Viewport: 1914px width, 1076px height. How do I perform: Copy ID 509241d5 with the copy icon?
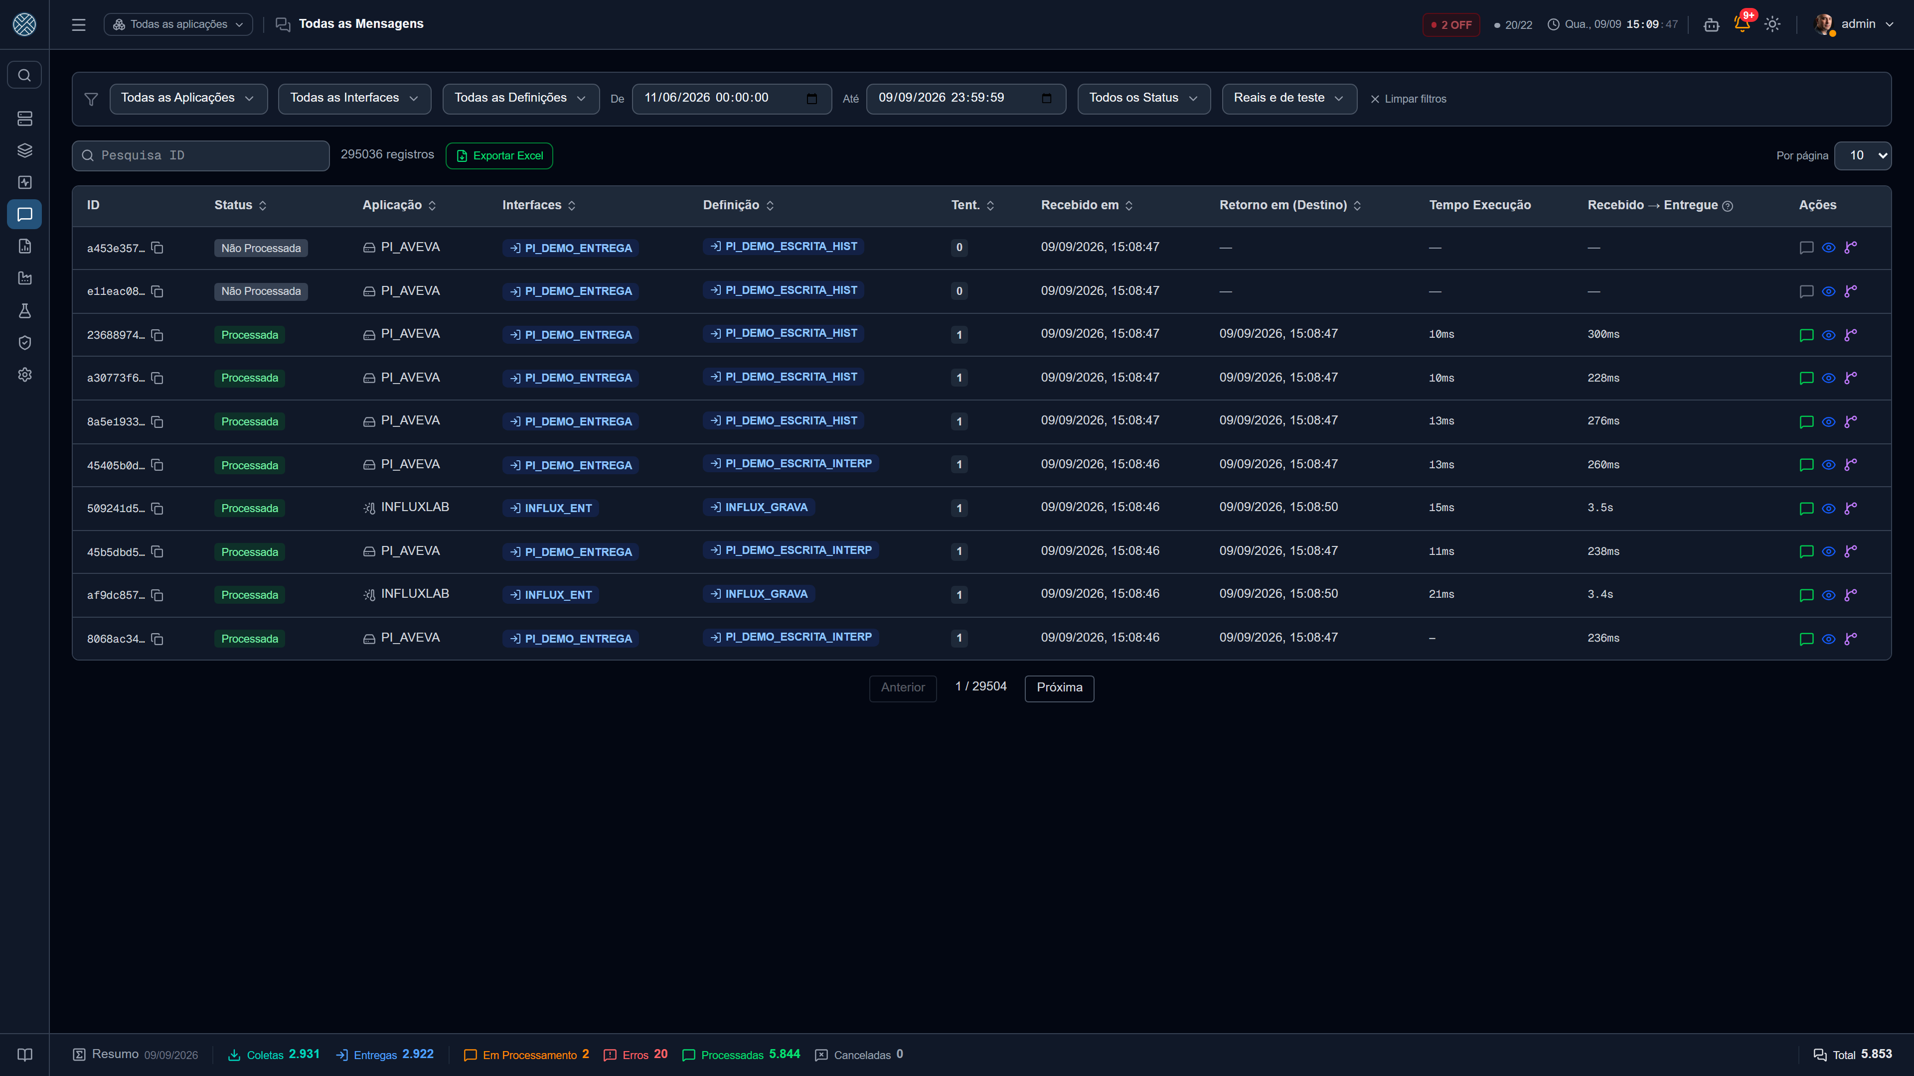point(158,508)
